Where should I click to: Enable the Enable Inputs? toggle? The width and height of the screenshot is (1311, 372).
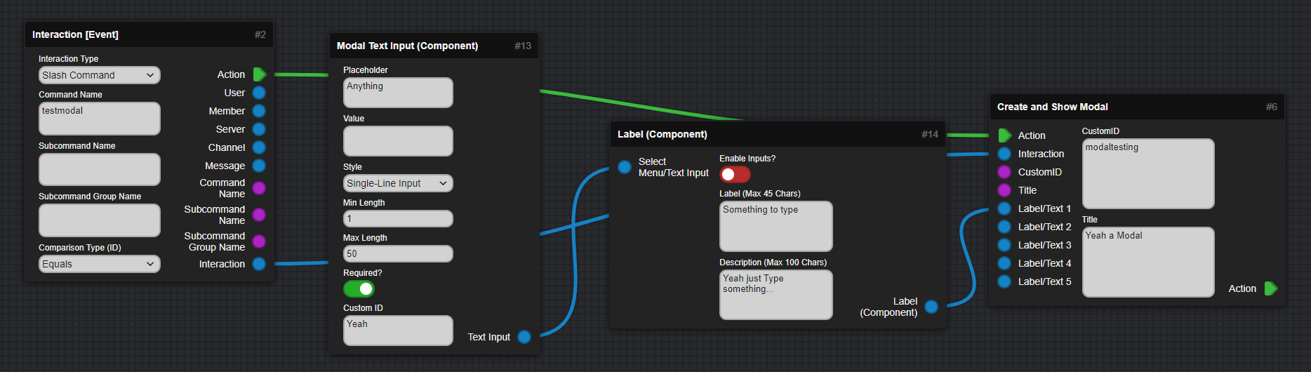pyautogui.click(x=735, y=175)
